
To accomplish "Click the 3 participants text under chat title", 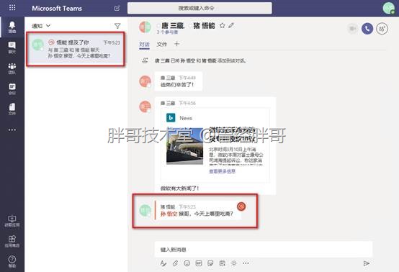I will click(x=167, y=32).
